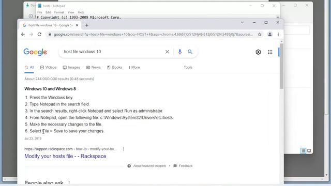Click the blue search magnifier button
This screenshot has width=331, height=186.
[x=190, y=52]
